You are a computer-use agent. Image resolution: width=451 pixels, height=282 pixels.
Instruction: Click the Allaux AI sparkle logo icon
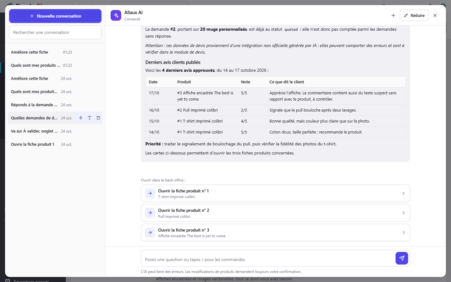click(116, 15)
